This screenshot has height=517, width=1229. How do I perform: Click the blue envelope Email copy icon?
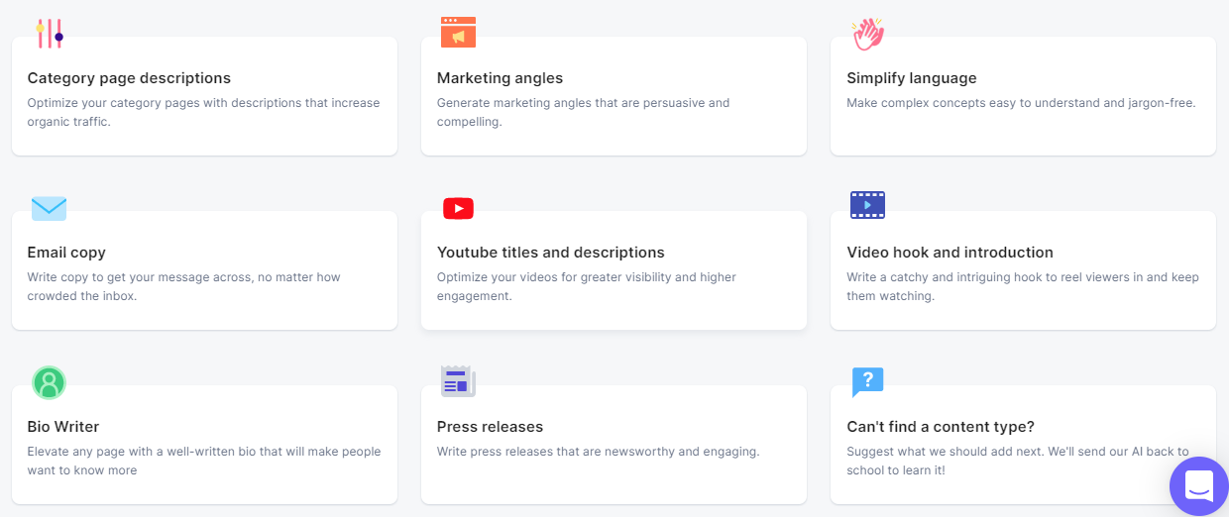tap(49, 208)
